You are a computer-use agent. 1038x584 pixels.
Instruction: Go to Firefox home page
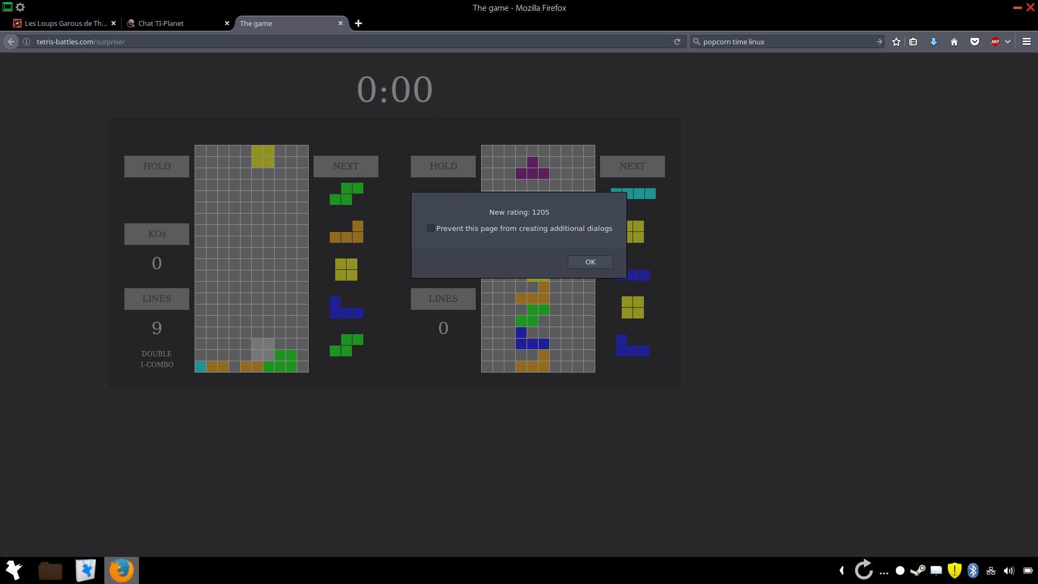(954, 42)
